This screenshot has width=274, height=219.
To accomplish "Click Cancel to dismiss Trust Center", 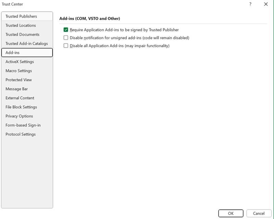I will [259, 213].
